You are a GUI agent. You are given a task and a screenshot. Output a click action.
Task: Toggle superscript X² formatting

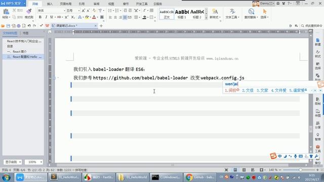click(66, 17)
